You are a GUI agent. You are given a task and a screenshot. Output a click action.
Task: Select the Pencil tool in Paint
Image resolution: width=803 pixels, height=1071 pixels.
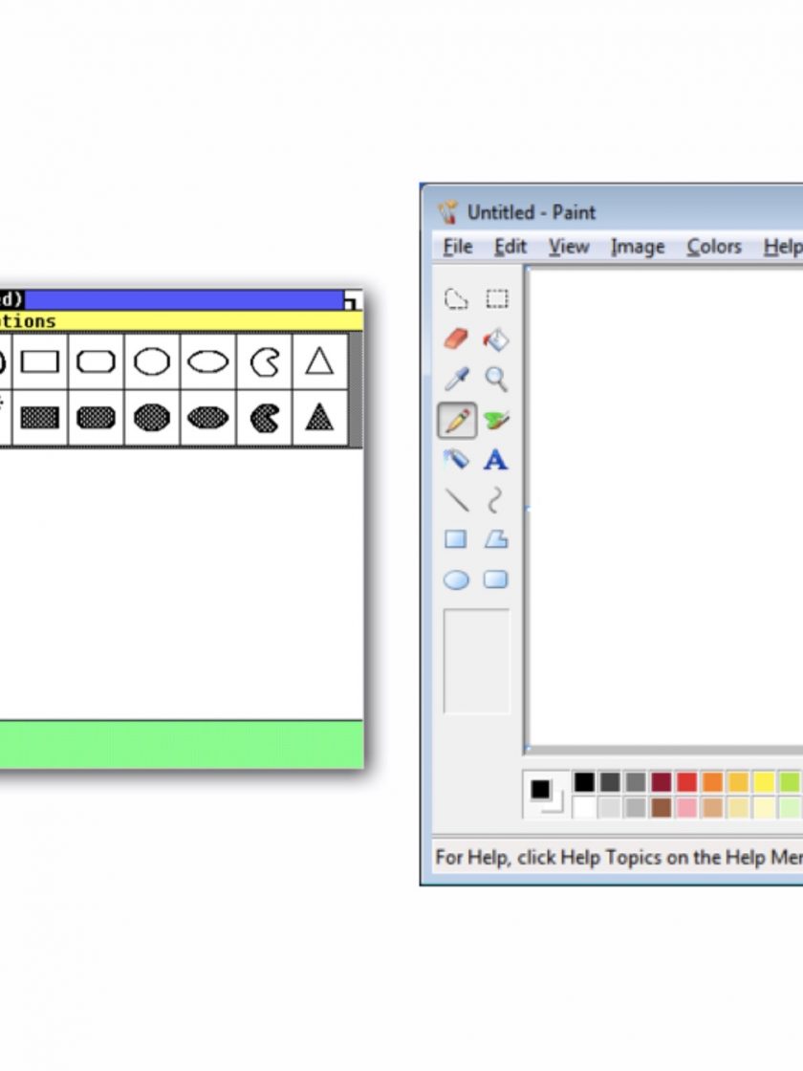(457, 420)
